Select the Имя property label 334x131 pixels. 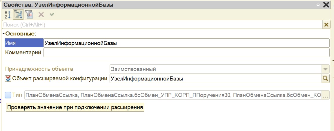coord(24,43)
